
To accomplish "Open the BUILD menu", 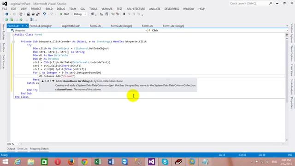I will pyautogui.click(x=49, y=9).
